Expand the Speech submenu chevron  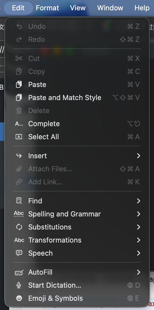(x=139, y=253)
